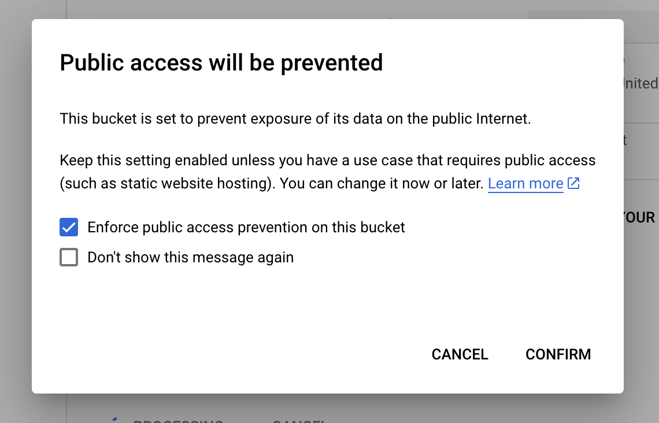Click the dimmed background CANCEL below the dialog
The image size is (659, 423).
coord(298,421)
